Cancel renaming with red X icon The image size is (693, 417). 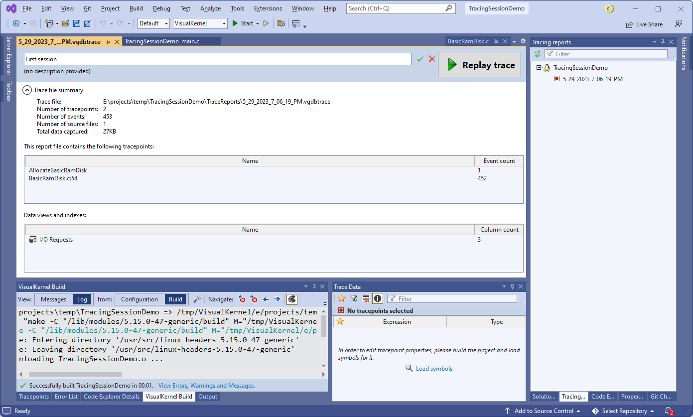pyautogui.click(x=432, y=59)
